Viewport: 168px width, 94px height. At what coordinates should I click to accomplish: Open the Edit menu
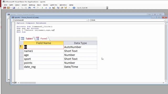tap(11, 5)
